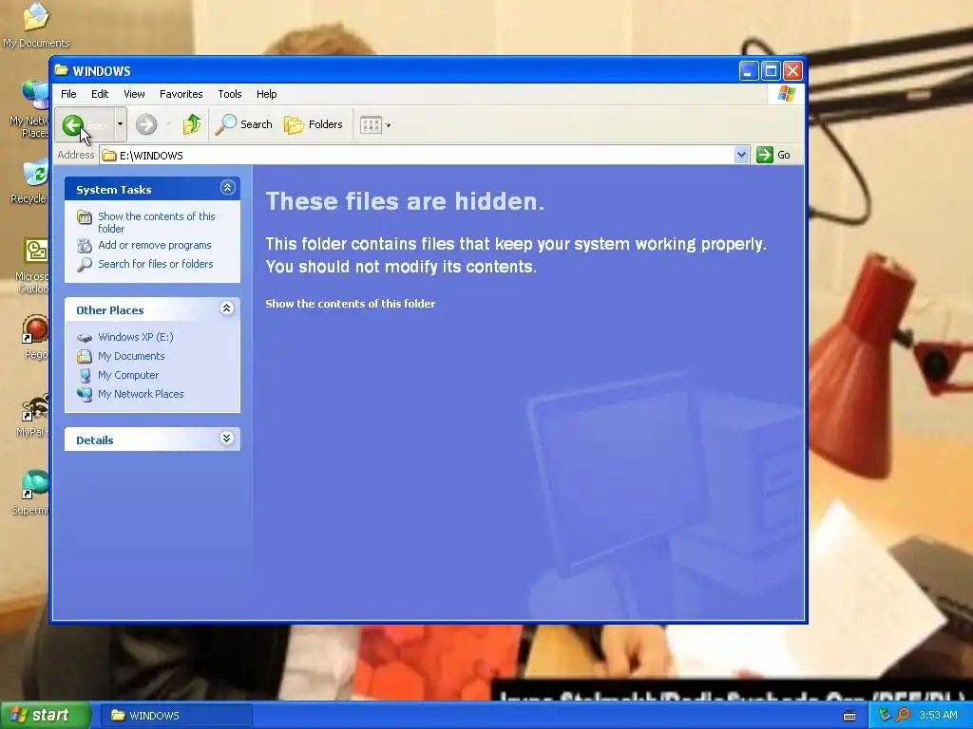Click the Microsoft Outlook desktop icon
The width and height of the screenshot is (973, 729).
tap(32, 266)
